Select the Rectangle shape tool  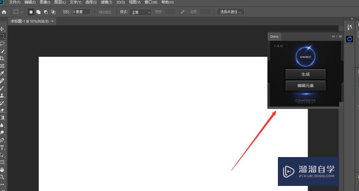pos(2,162)
